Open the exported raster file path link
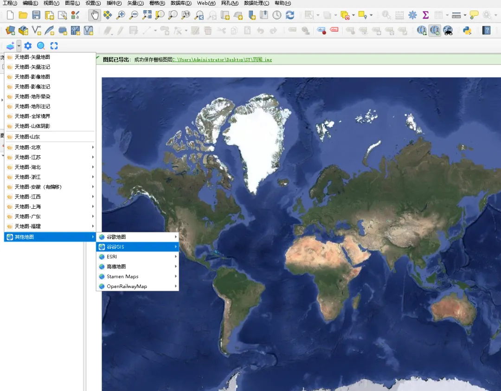 pyautogui.click(x=222, y=60)
